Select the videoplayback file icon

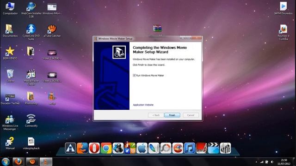(31, 143)
